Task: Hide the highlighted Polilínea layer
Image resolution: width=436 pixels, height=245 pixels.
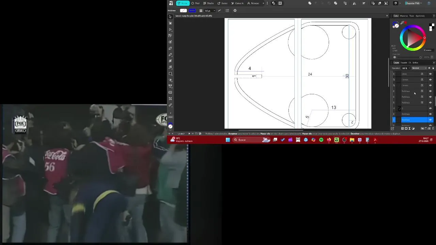Action: click(430, 120)
